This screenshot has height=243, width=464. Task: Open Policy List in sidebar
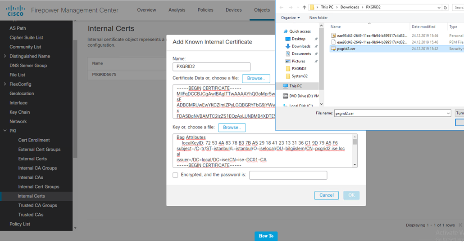[x=20, y=224]
